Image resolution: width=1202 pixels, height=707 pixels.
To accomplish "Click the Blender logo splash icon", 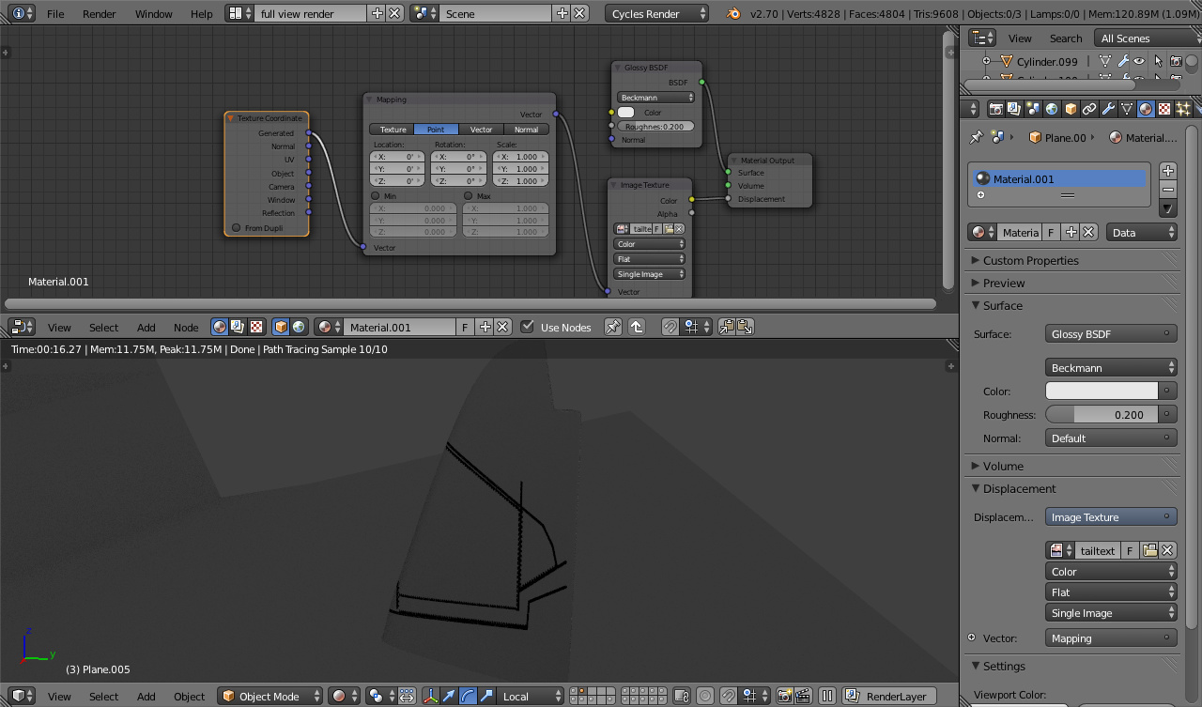I will point(732,13).
